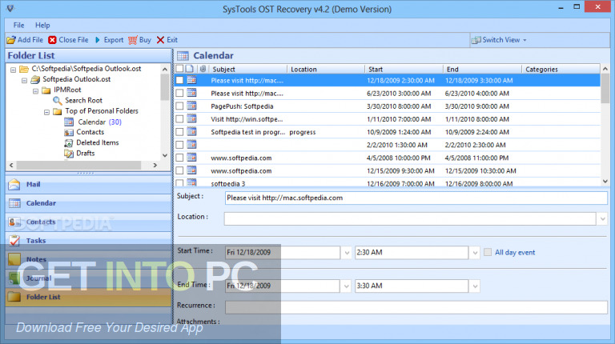
Task: Click the folder tree vertical scrollbar thumb
Action: point(165,87)
